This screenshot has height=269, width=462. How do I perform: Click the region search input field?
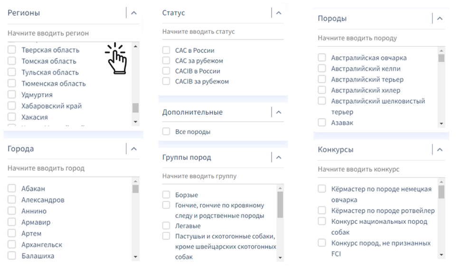tap(66, 33)
